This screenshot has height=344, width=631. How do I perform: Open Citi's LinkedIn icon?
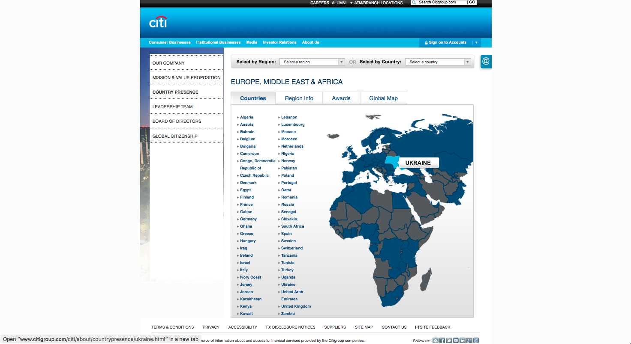(x=463, y=341)
